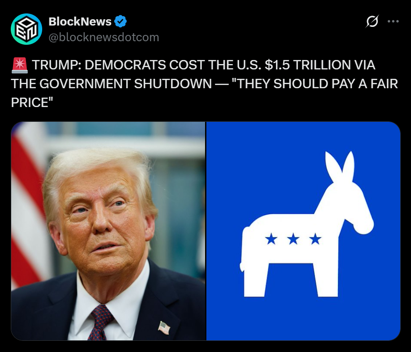Click the word PRICE in post text
The image size is (411, 352).
pyautogui.click(x=29, y=103)
